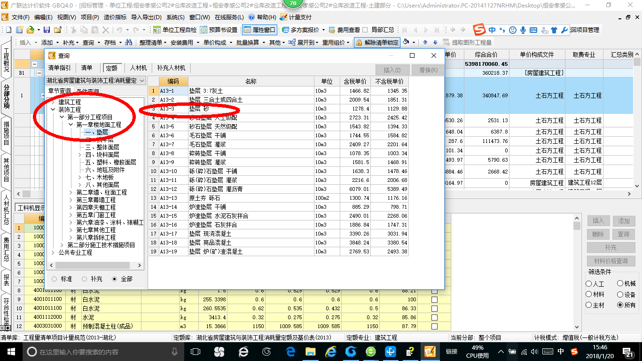Open the 措施项目 side tab
Screen dimensions: 642x361
point(7,133)
